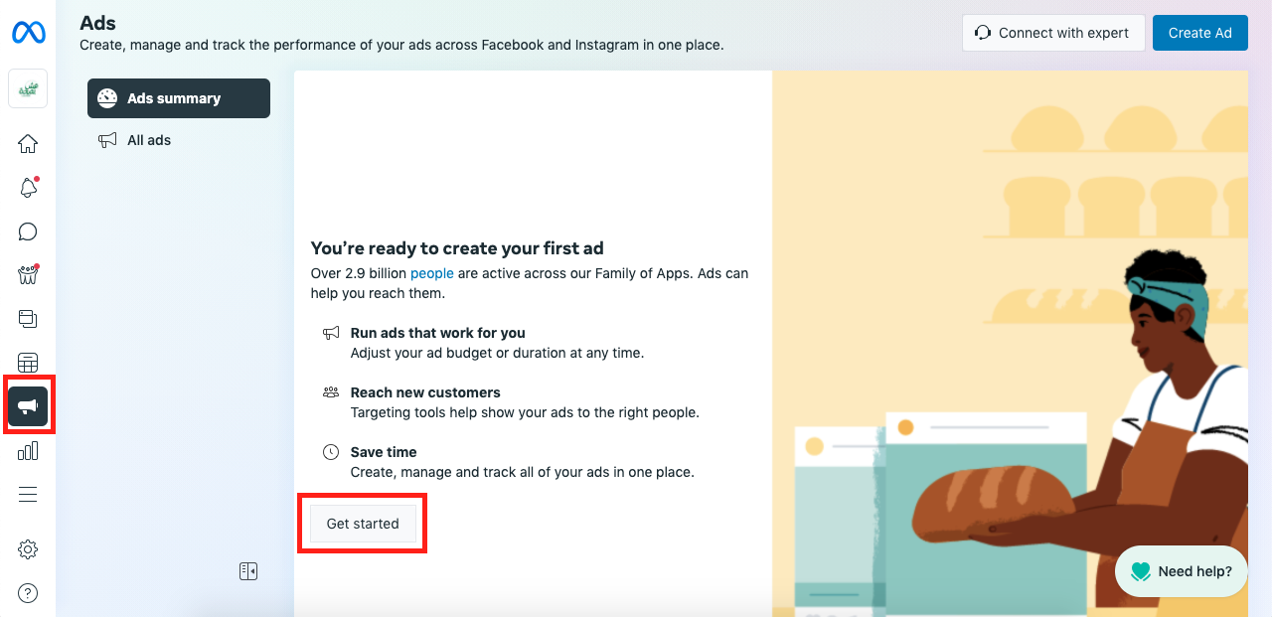Collapse the Ads side navigation panel
This screenshot has width=1272, height=617.
(248, 571)
